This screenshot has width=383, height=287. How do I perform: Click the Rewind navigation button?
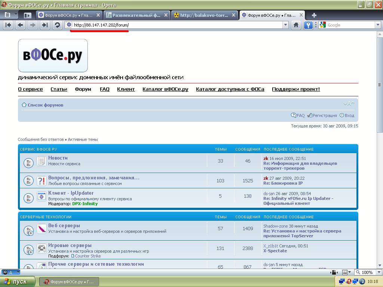tap(8, 25)
